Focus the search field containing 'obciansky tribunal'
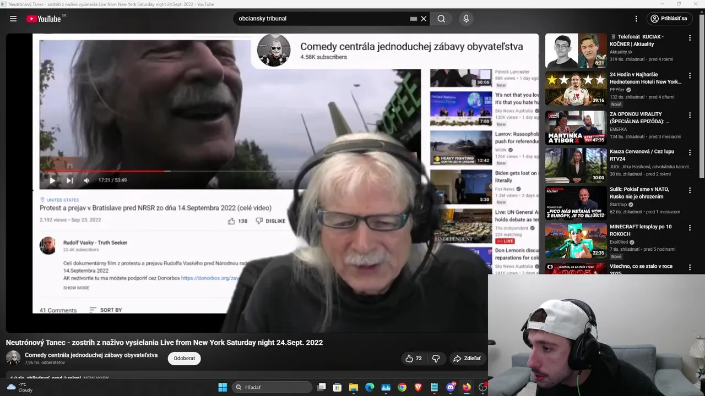Image resolution: width=705 pixels, height=396 pixels. pos(322,19)
